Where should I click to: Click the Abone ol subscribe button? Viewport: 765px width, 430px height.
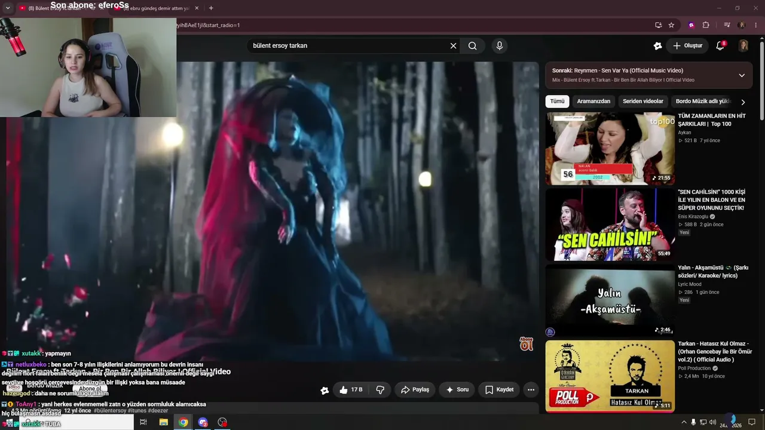tap(90, 389)
